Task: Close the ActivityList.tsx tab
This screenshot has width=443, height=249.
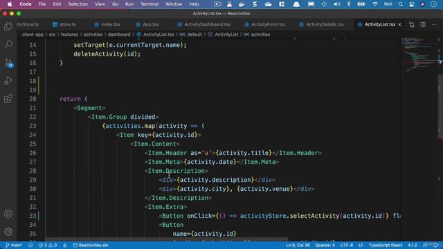Action: coord(399,25)
